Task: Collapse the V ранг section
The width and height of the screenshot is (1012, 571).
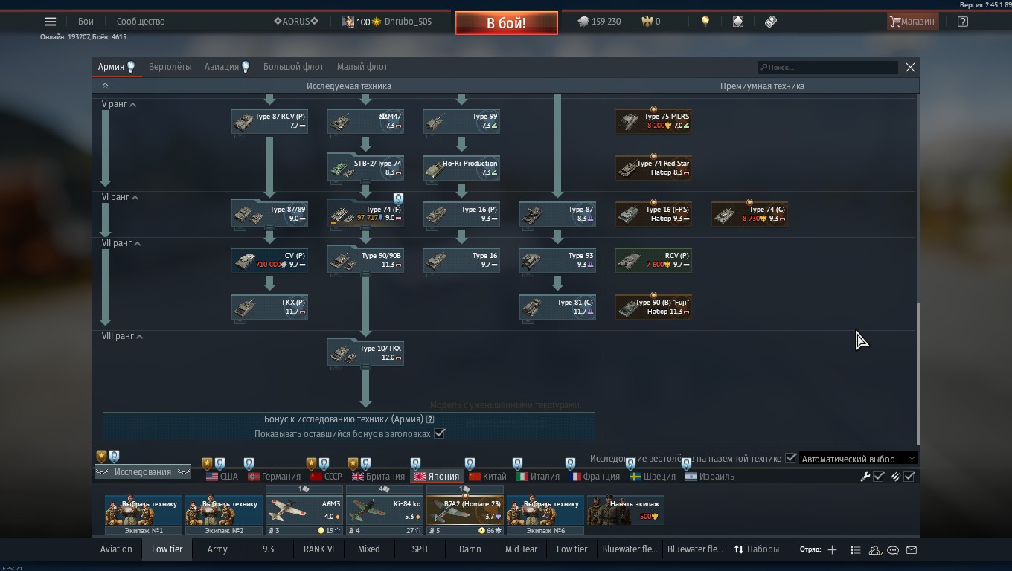Action: pos(119,104)
